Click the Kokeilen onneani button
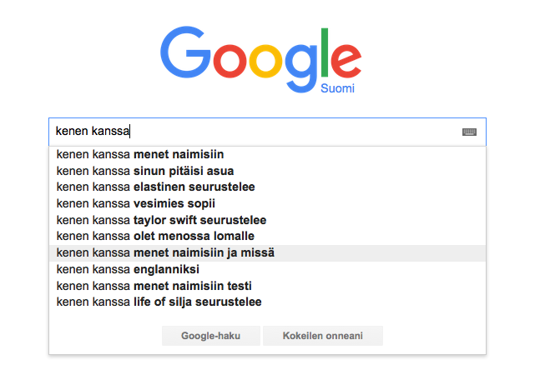Viewport: 540px width, 375px height. click(323, 336)
